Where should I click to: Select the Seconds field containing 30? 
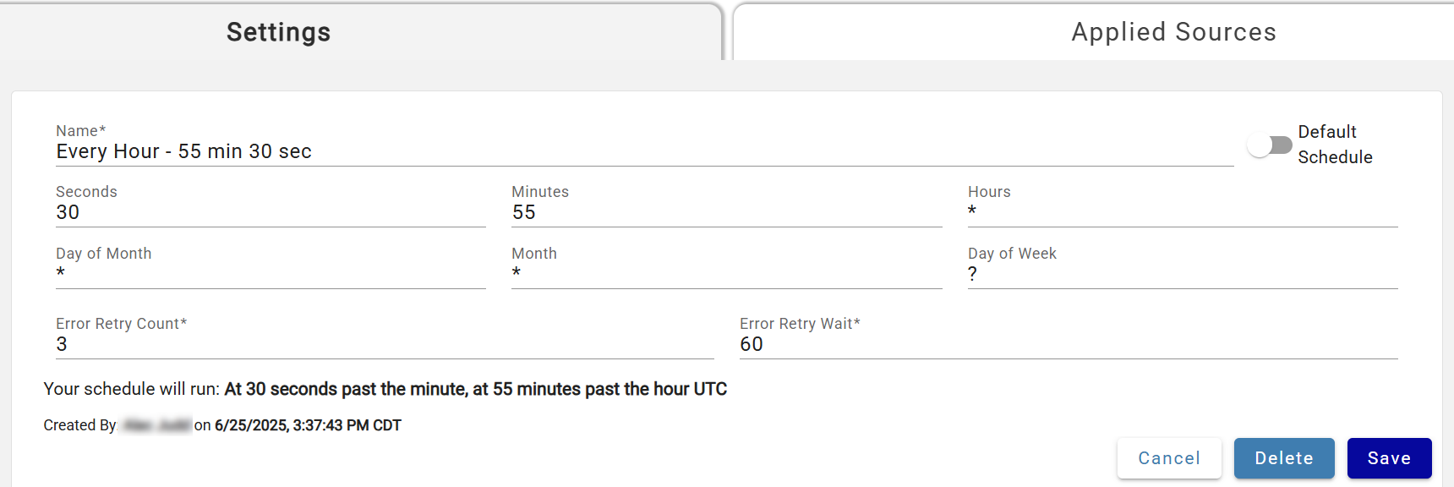pyautogui.click(x=254, y=212)
